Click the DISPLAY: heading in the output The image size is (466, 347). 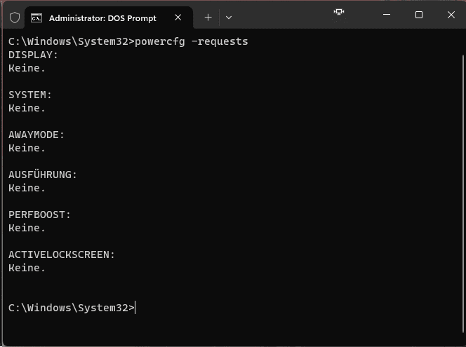coord(33,55)
